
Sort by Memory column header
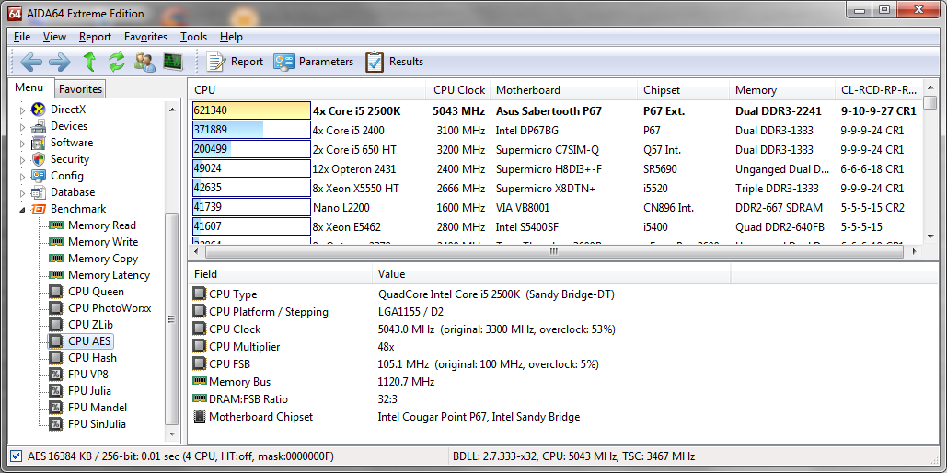(782, 90)
